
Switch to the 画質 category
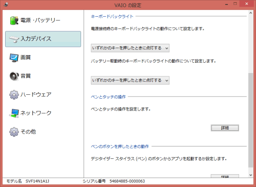(x=43, y=58)
